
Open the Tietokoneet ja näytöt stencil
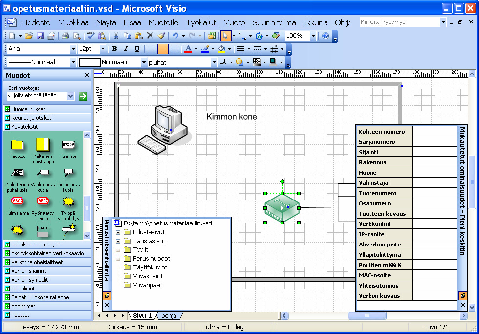click(47, 245)
